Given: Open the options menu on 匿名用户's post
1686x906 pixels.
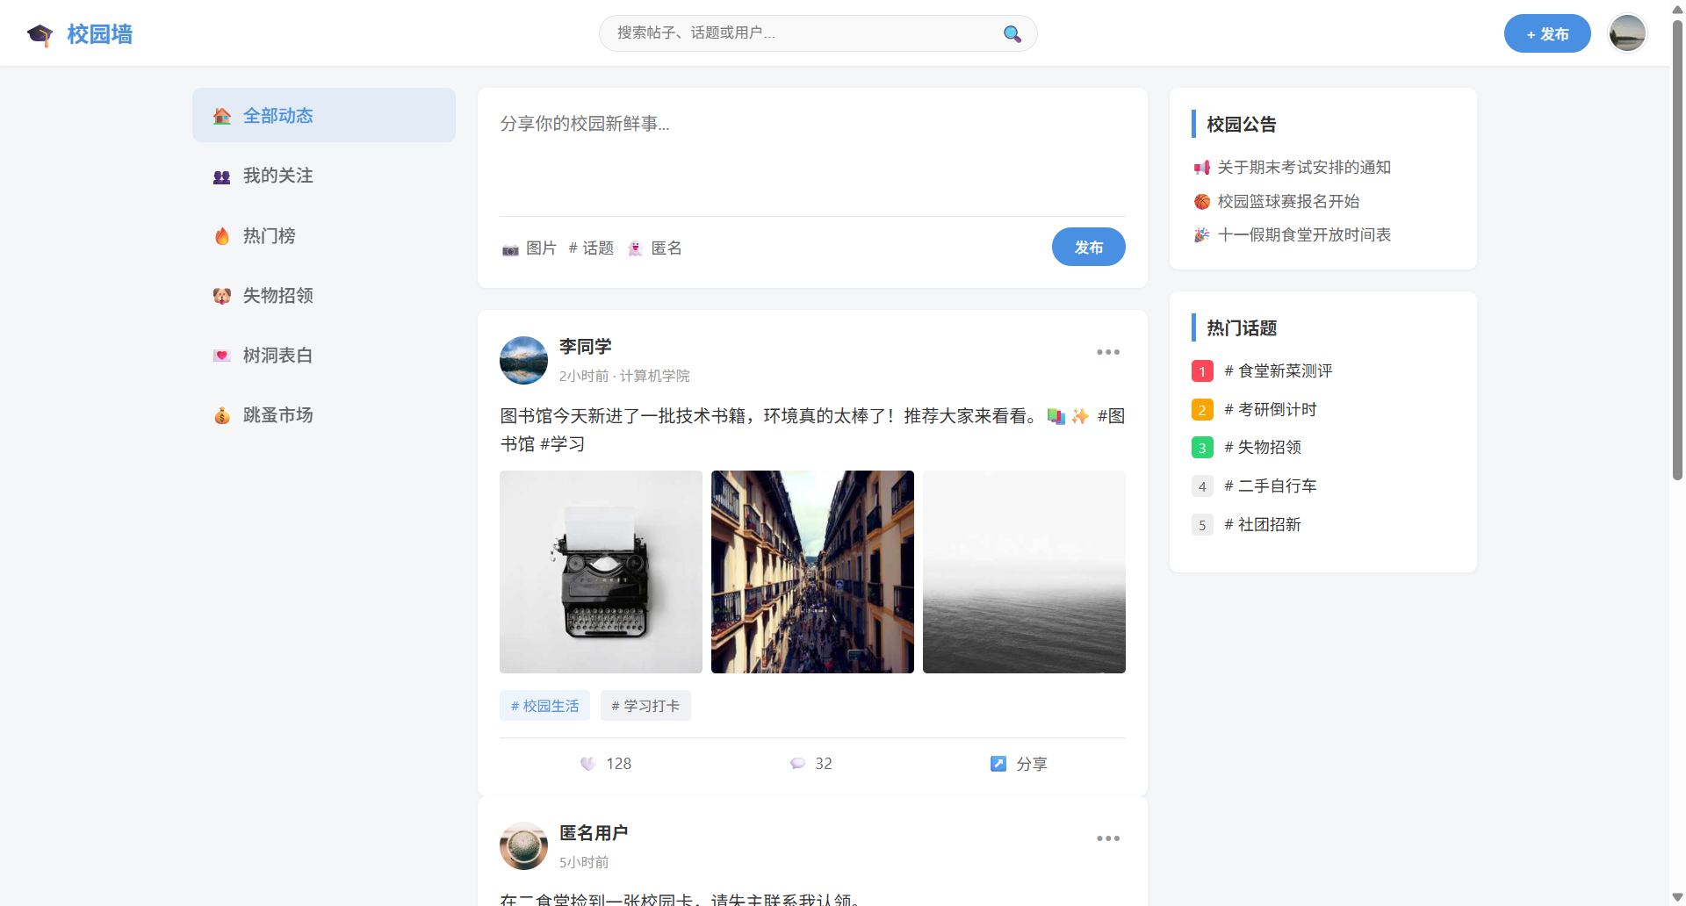Looking at the screenshot, I should click(1108, 838).
